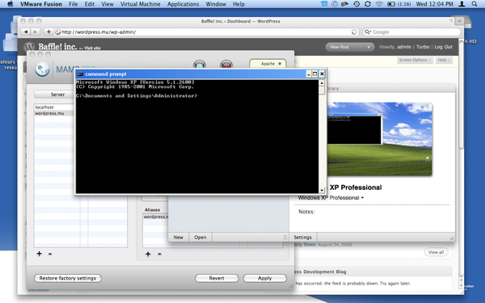Click the new tab plus button in Safari
Image resolution: width=485 pixels, height=303 pixels.
click(459, 21)
